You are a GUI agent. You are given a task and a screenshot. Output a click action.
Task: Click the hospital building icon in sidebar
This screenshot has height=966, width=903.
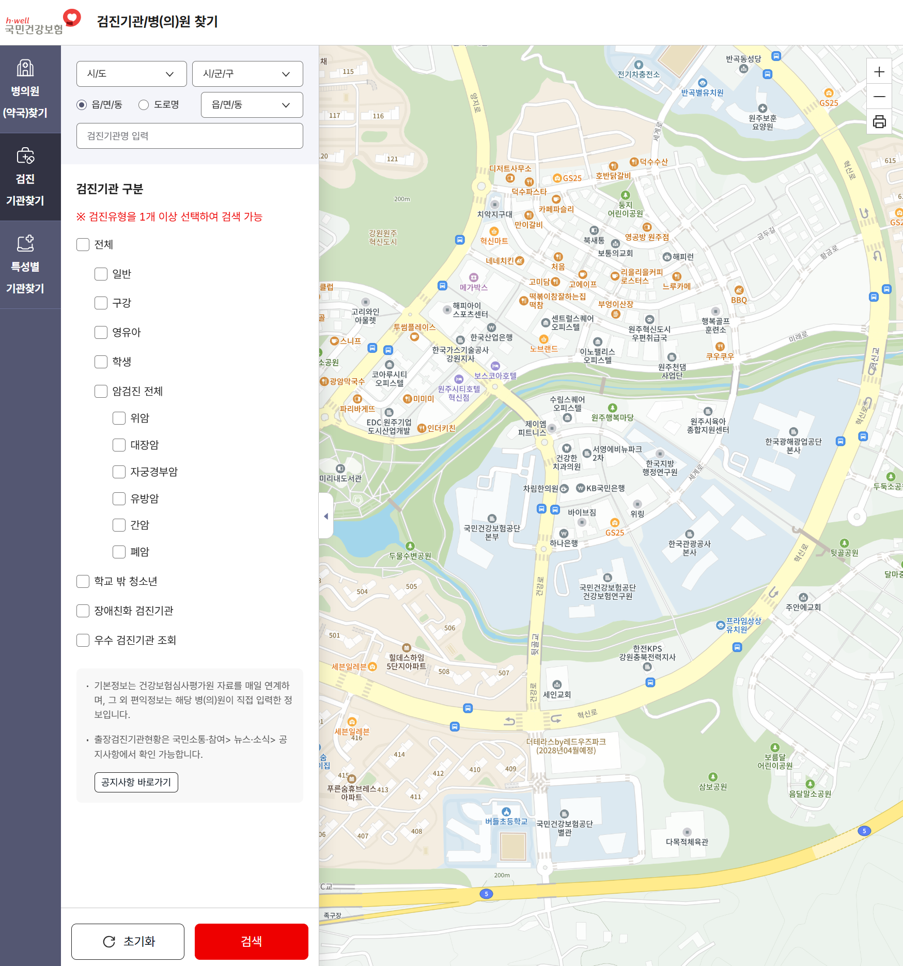click(25, 68)
